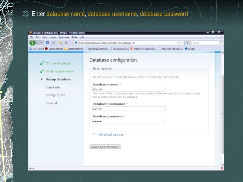This screenshot has width=243, height=182.
Task: Click the Done status bar text
Action: click(x=32, y=168)
